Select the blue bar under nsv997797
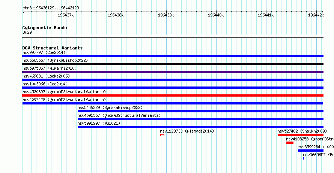The width and height of the screenshot is (334, 173). (173, 56)
